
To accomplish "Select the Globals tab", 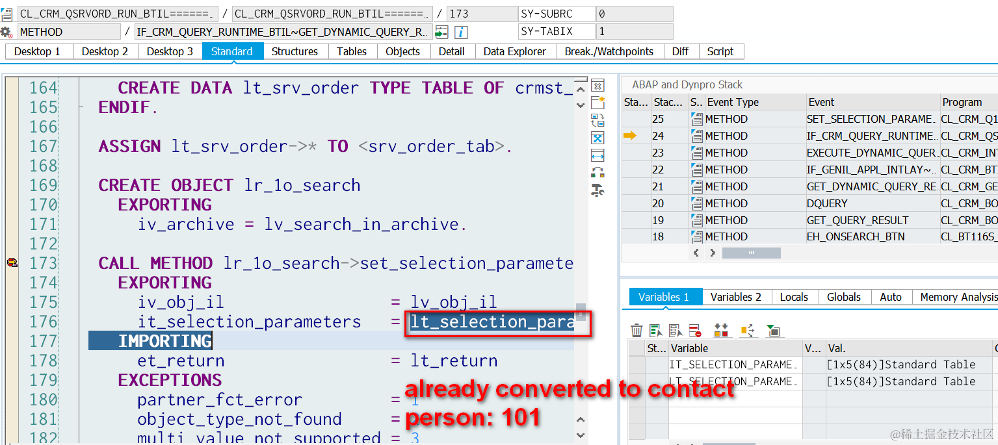I will [844, 297].
